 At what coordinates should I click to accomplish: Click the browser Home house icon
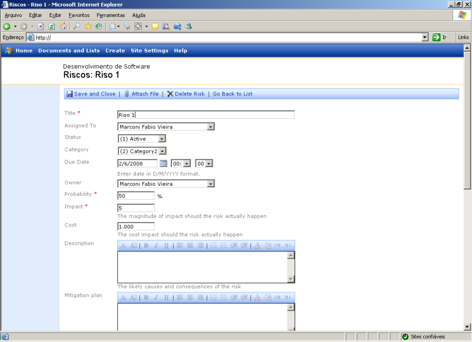pyautogui.click(x=63, y=26)
